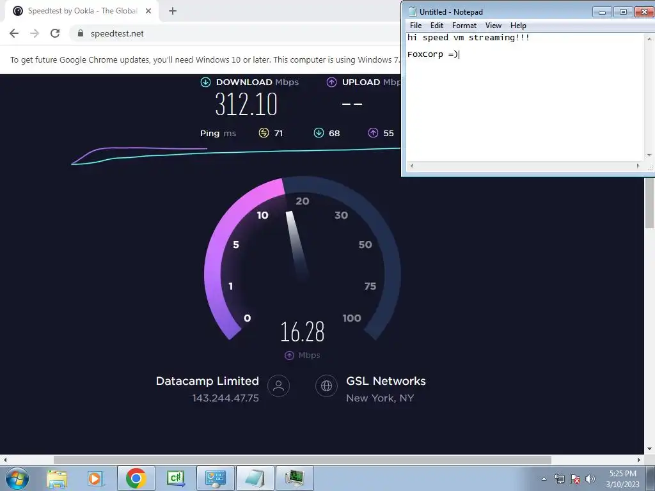Click the network tray icon
This screenshot has width=655, height=491.
click(x=559, y=479)
